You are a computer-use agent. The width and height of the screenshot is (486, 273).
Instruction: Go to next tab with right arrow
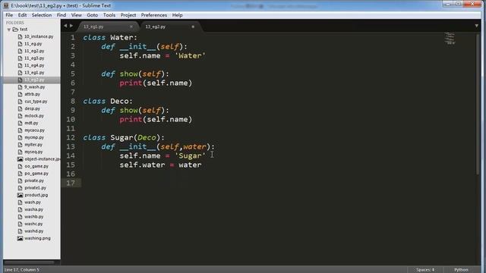coord(71,26)
